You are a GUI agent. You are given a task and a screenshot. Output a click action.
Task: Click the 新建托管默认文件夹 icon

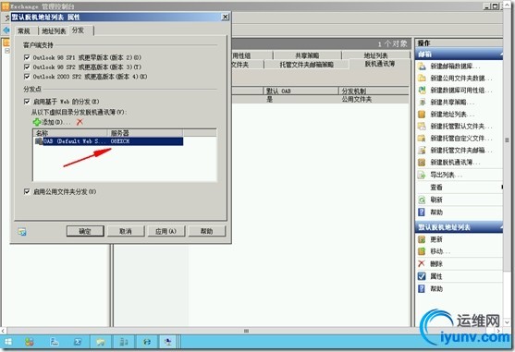[x=422, y=126]
